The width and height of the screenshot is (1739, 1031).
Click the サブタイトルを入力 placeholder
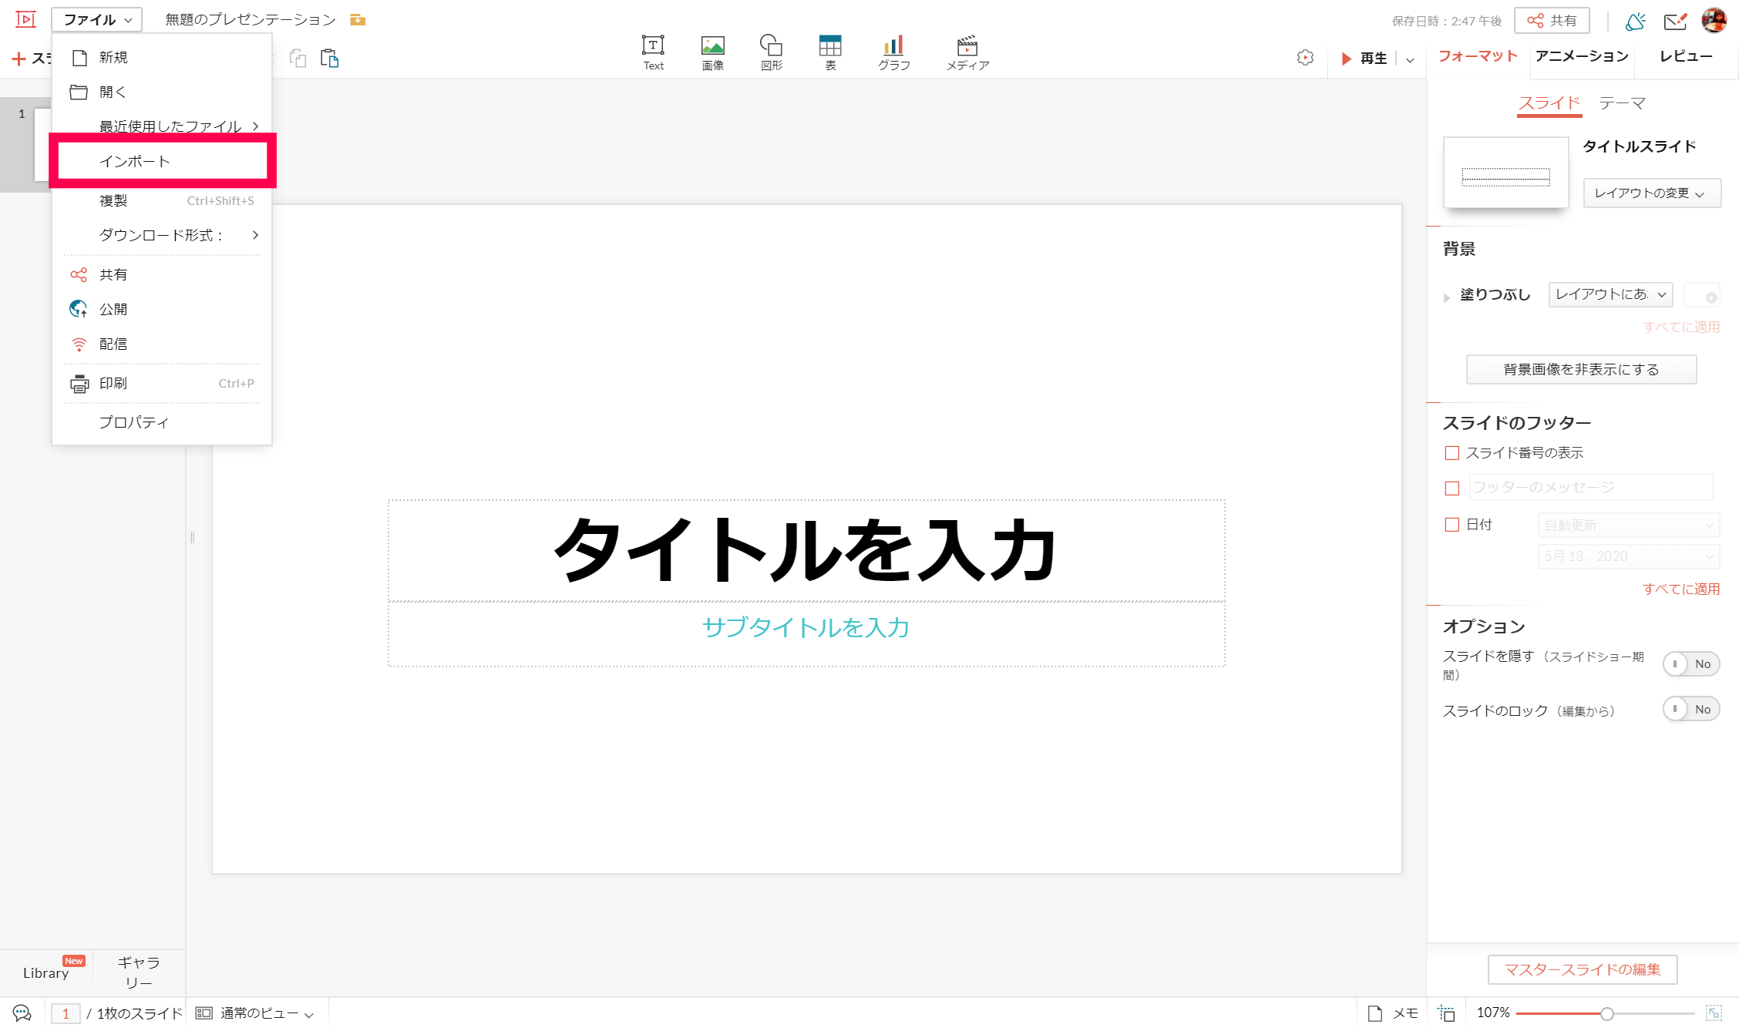pos(806,628)
